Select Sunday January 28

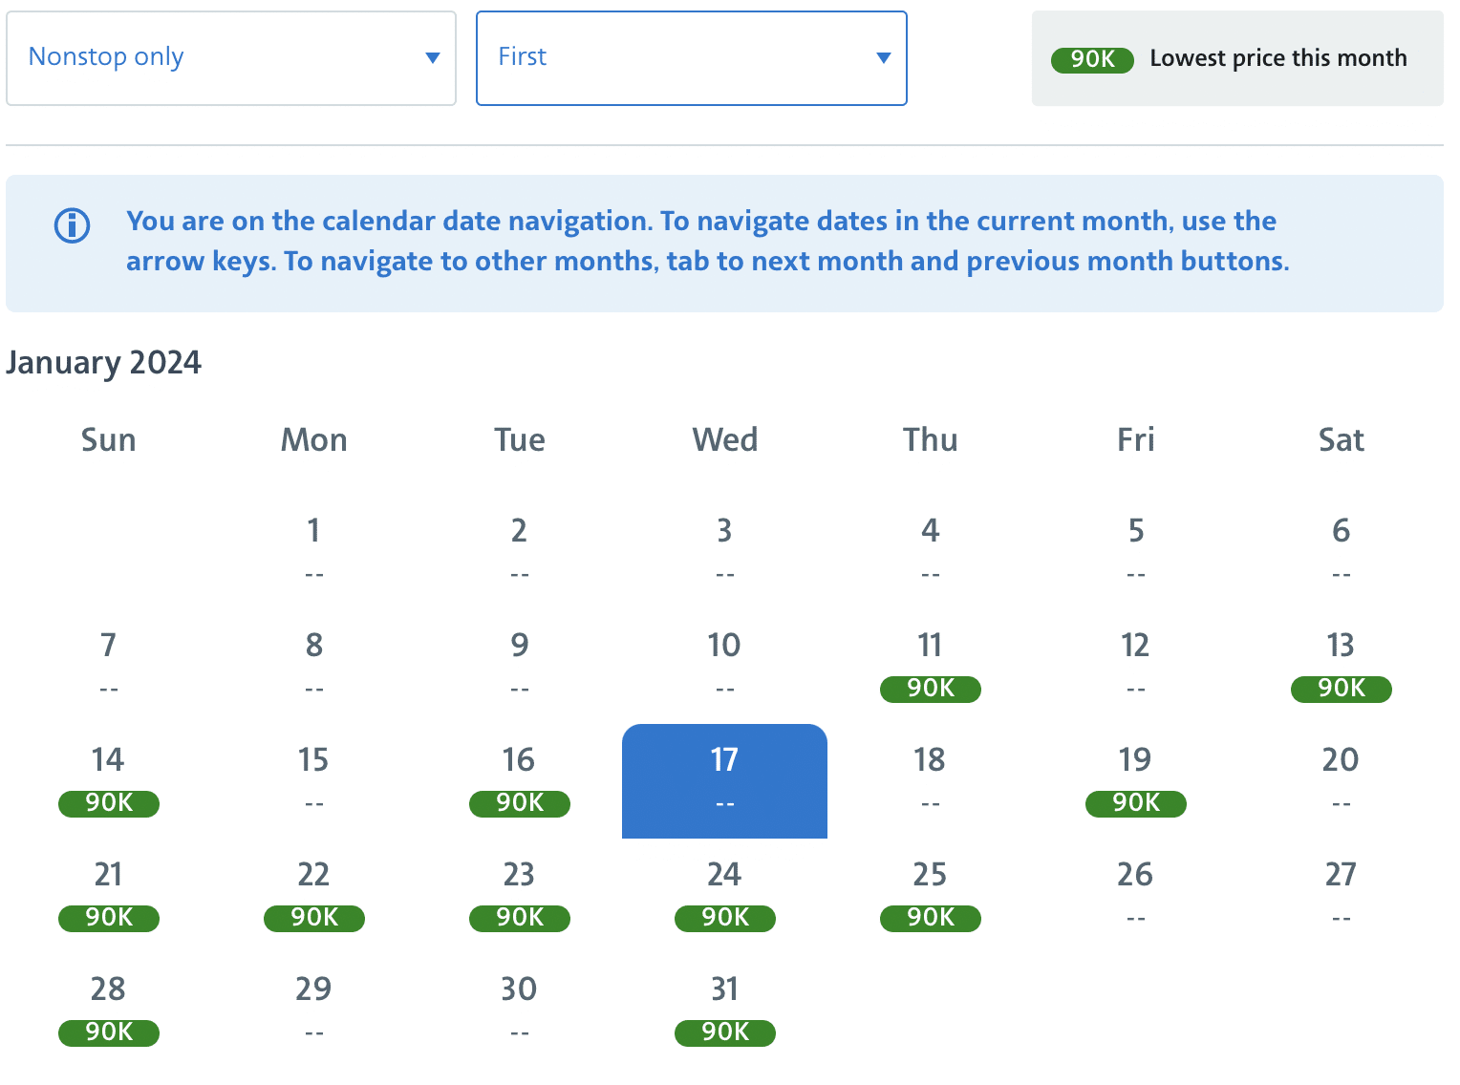pyautogui.click(x=109, y=1011)
